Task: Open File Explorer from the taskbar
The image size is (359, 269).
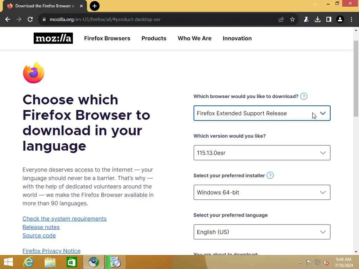Action: point(50,262)
